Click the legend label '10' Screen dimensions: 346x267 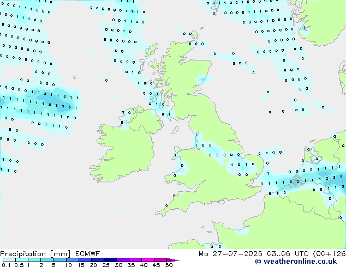68,265
